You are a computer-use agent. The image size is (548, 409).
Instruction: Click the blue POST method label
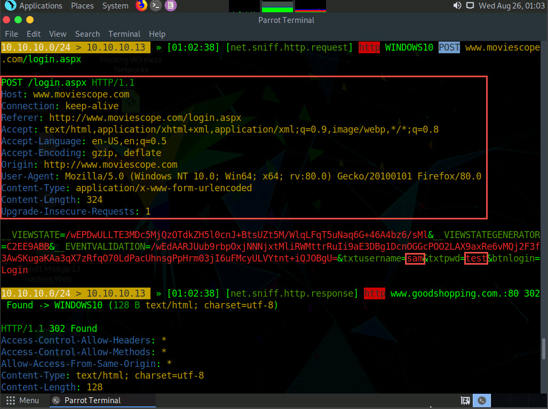click(x=449, y=47)
